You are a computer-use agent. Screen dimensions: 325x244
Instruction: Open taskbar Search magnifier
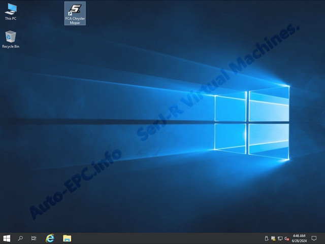(x=20, y=238)
